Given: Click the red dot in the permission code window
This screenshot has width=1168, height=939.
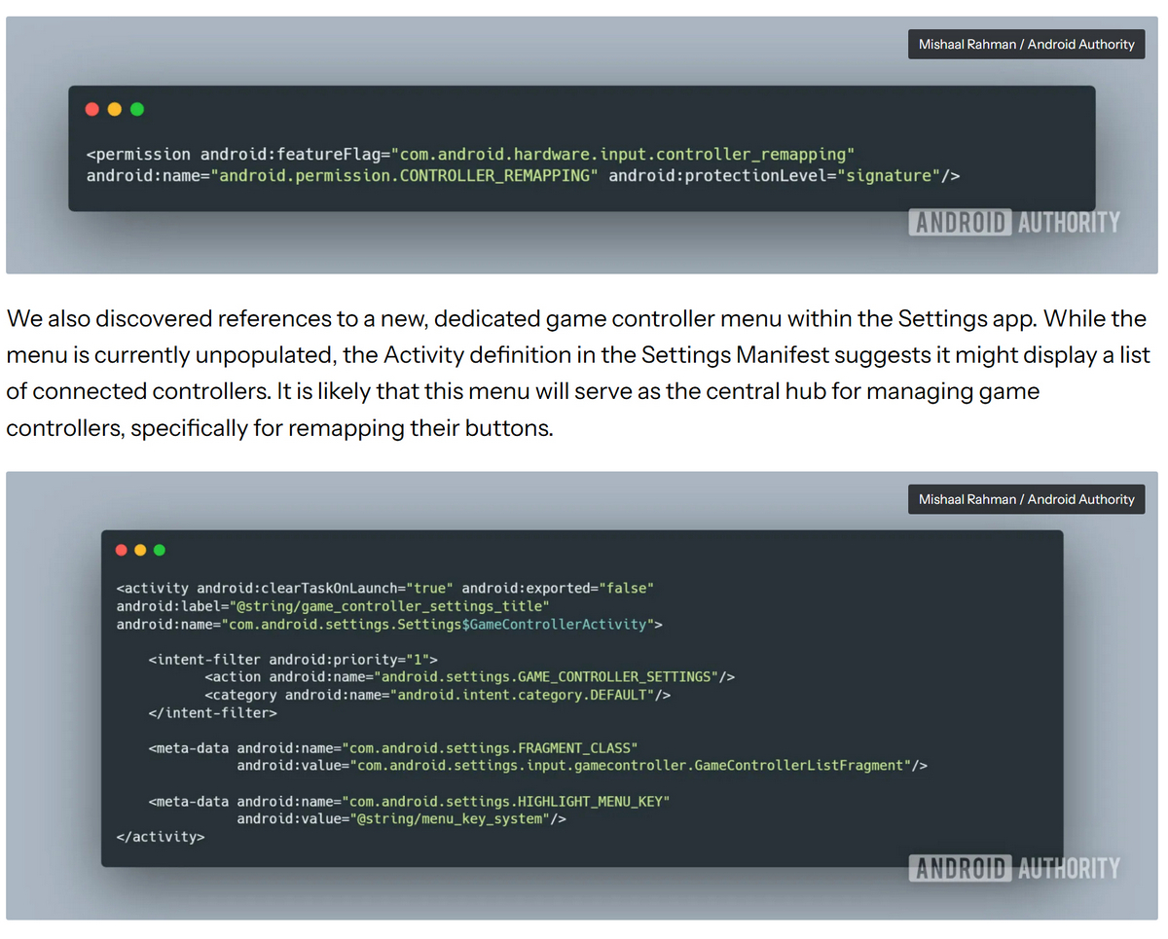Looking at the screenshot, I should [92, 109].
